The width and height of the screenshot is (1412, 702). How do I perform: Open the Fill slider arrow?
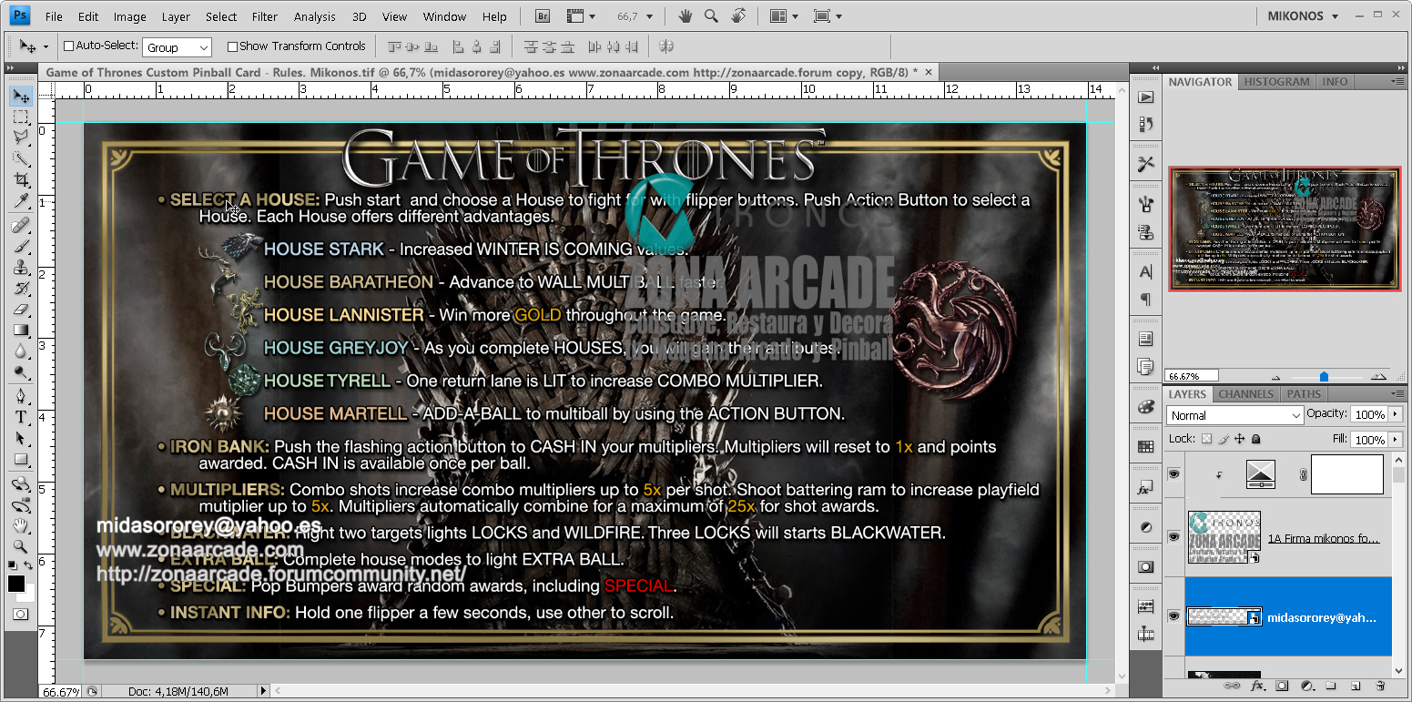1395,439
